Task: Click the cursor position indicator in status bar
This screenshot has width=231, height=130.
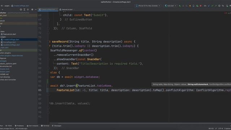Action: pos(211,129)
